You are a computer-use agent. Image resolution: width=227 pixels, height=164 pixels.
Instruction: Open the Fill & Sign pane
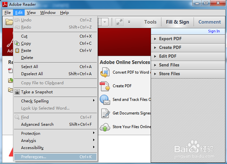coord(177,22)
